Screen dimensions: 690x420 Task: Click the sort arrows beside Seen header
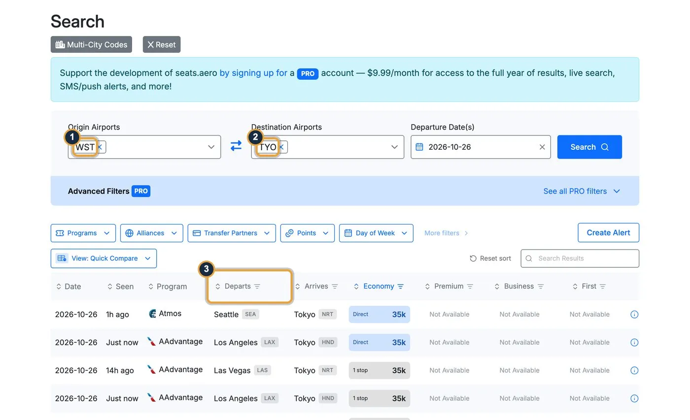110,287
